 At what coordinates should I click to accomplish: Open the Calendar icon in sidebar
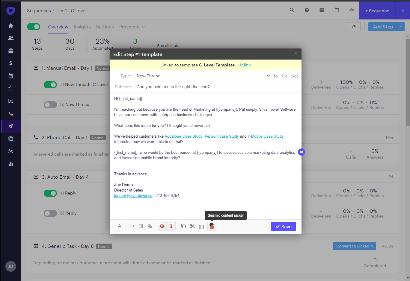[11, 76]
